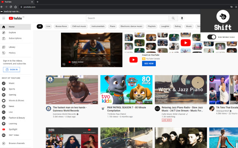Open TVOkids Paw Patrol channel link

116,114
